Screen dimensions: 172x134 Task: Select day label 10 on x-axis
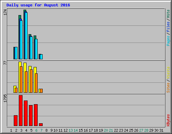coord(55,130)
